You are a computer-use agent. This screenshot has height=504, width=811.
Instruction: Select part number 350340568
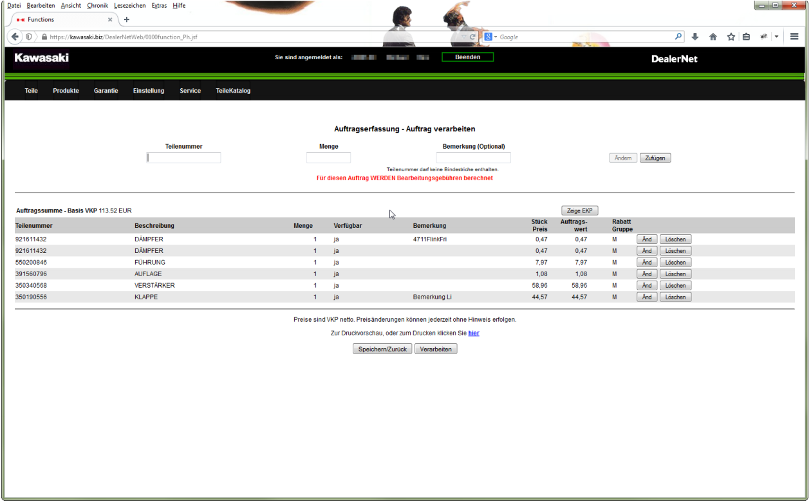[31, 286]
